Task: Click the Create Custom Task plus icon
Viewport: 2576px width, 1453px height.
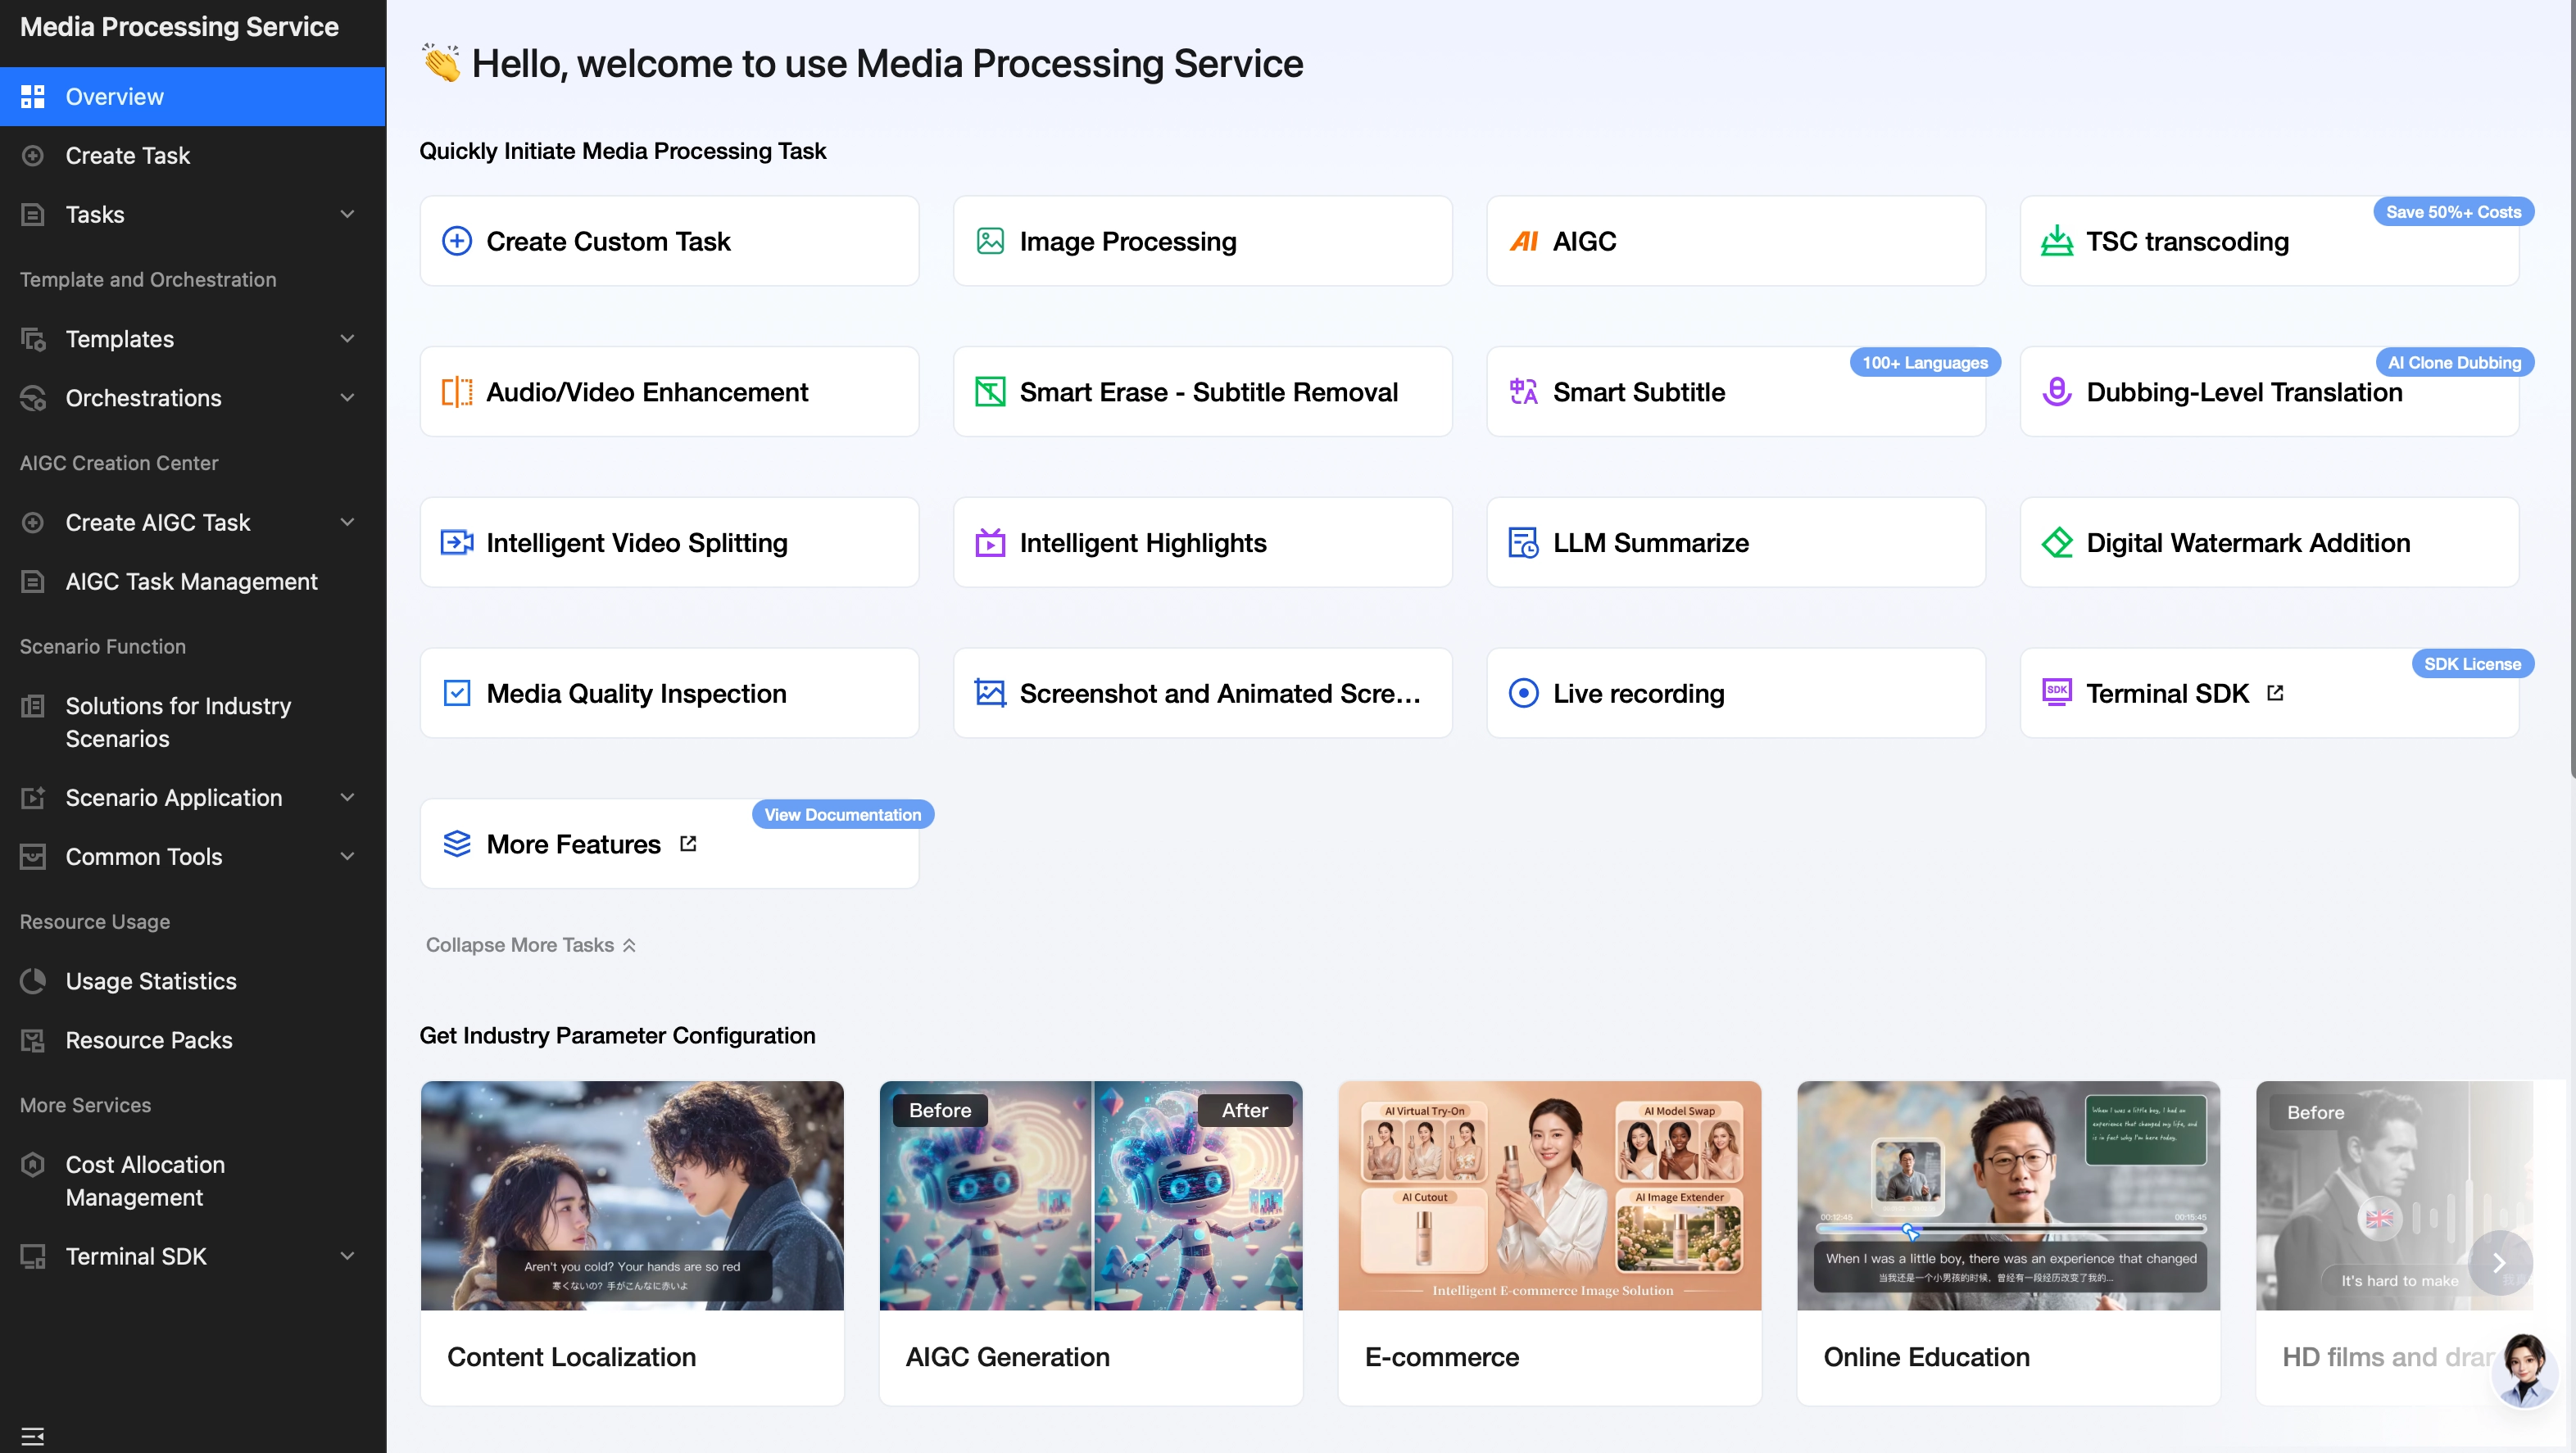Action: (457, 241)
